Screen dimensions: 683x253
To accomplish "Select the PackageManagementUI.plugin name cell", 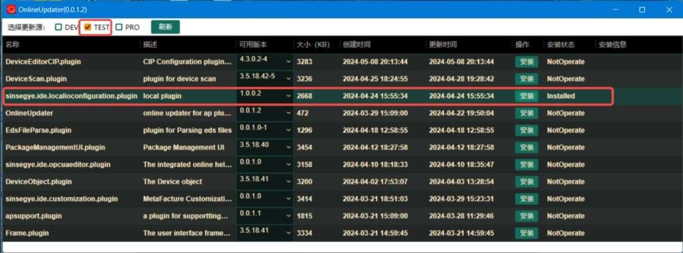I will click(x=55, y=148).
